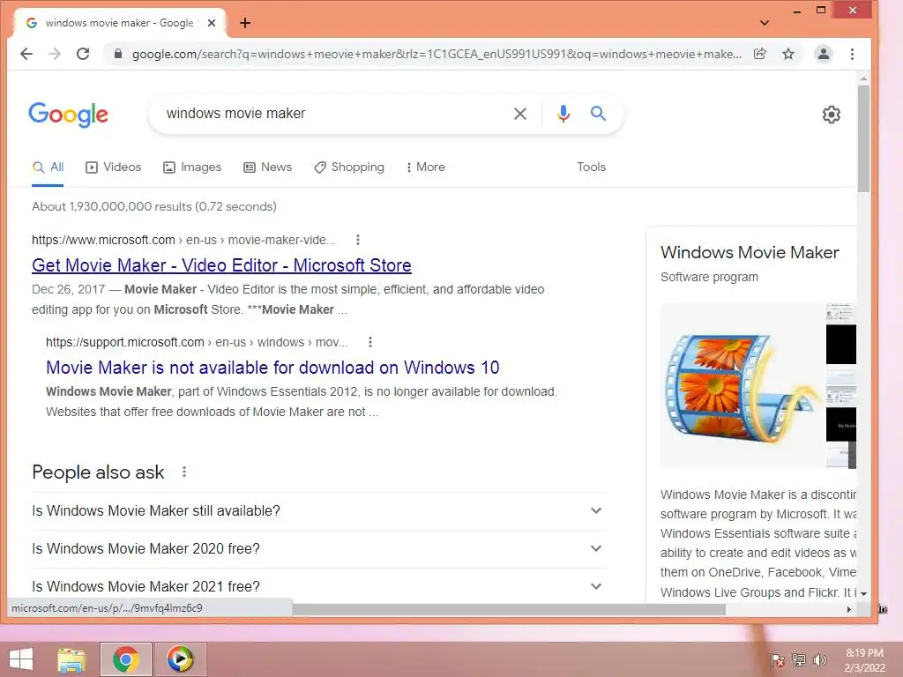This screenshot has height=677, width=903.
Task: Switch to Shopping results tab
Action: tap(349, 167)
